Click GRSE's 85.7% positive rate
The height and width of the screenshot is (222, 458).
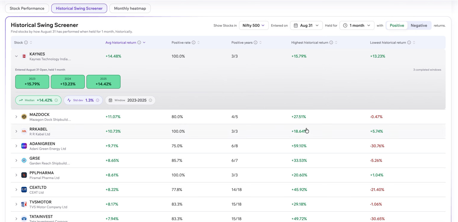(x=177, y=160)
